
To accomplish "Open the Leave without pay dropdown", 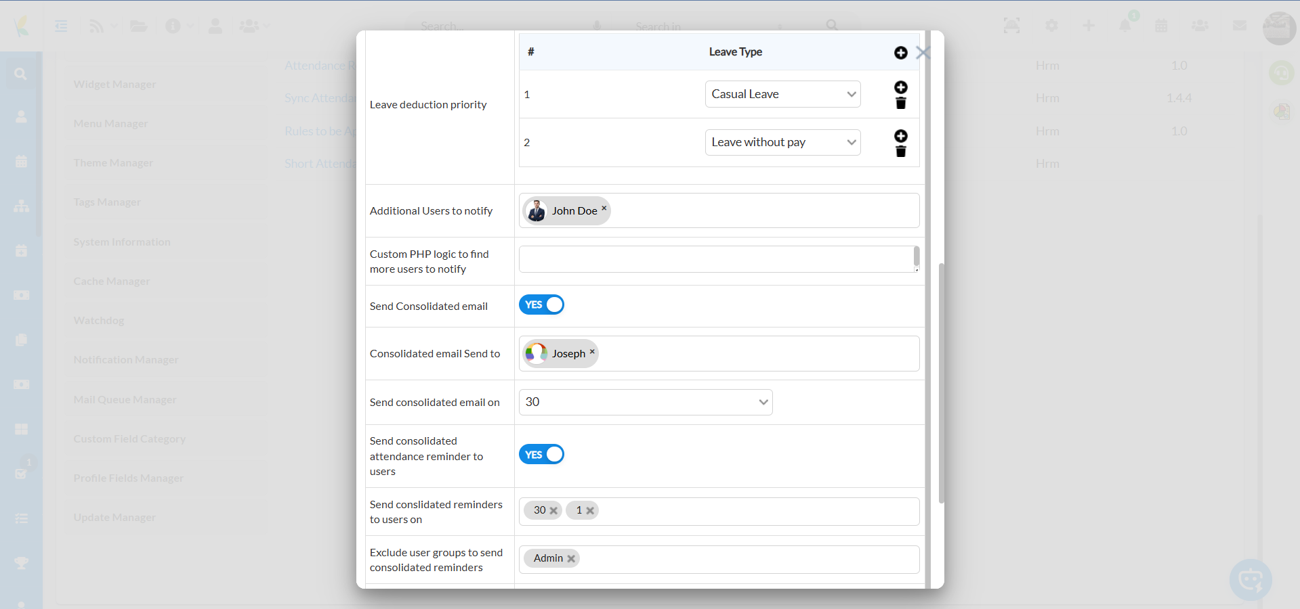I will pyautogui.click(x=782, y=142).
